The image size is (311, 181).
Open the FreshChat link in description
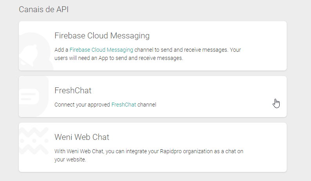point(124,105)
